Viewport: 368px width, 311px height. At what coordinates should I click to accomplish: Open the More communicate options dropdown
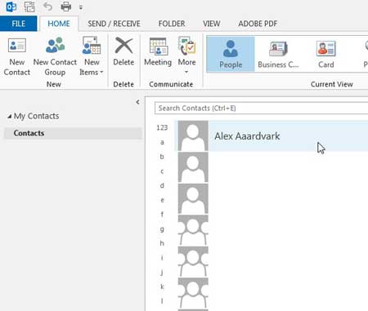(x=186, y=56)
